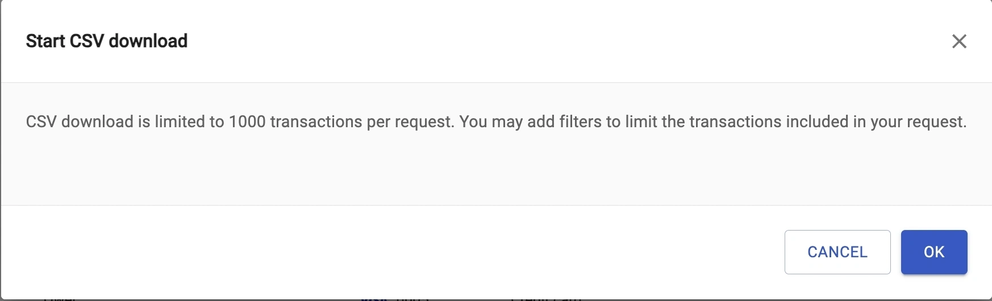The height and width of the screenshot is (301, 992).
Task: Click "CSV" at the start of the message
Action: [x=41, y=122]
